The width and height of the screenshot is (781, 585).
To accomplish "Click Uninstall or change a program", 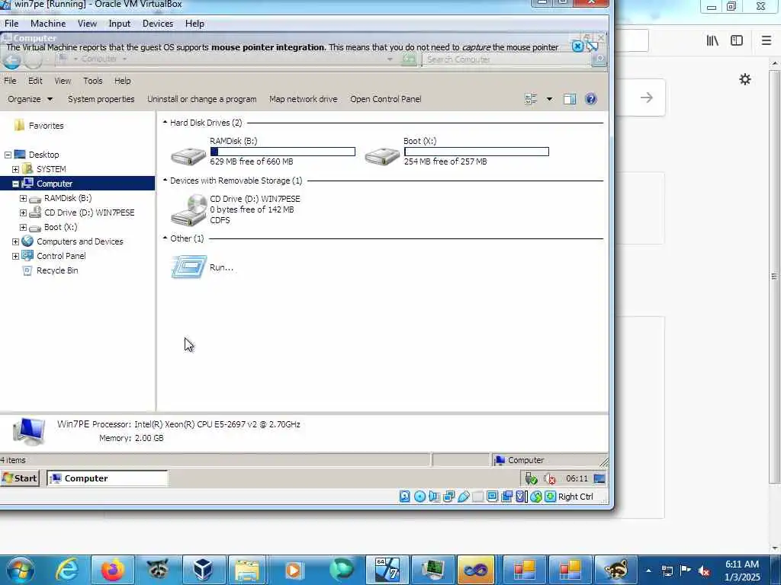I will point(201,99).
